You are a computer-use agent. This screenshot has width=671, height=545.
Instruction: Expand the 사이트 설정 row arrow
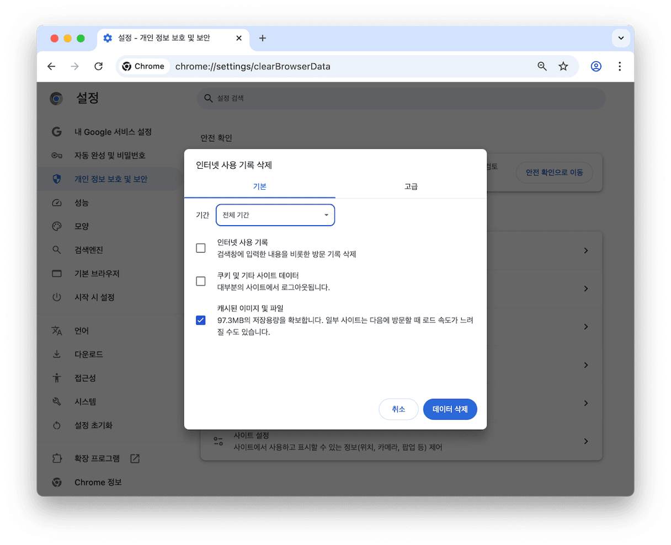point(585,441)
